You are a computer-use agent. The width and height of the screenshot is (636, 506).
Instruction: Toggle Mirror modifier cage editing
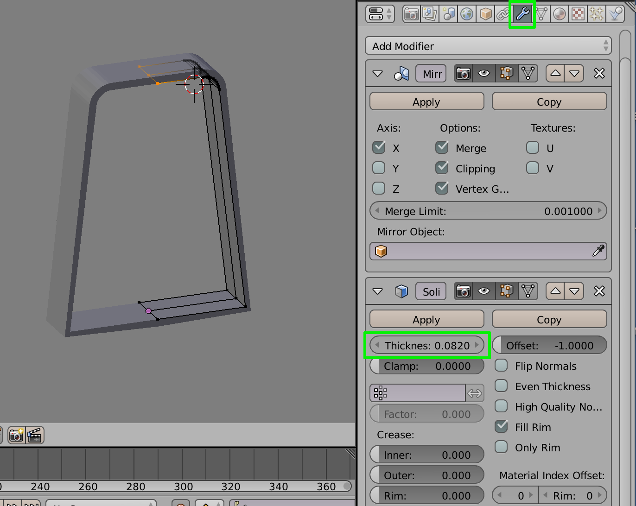tap(528, 73)
